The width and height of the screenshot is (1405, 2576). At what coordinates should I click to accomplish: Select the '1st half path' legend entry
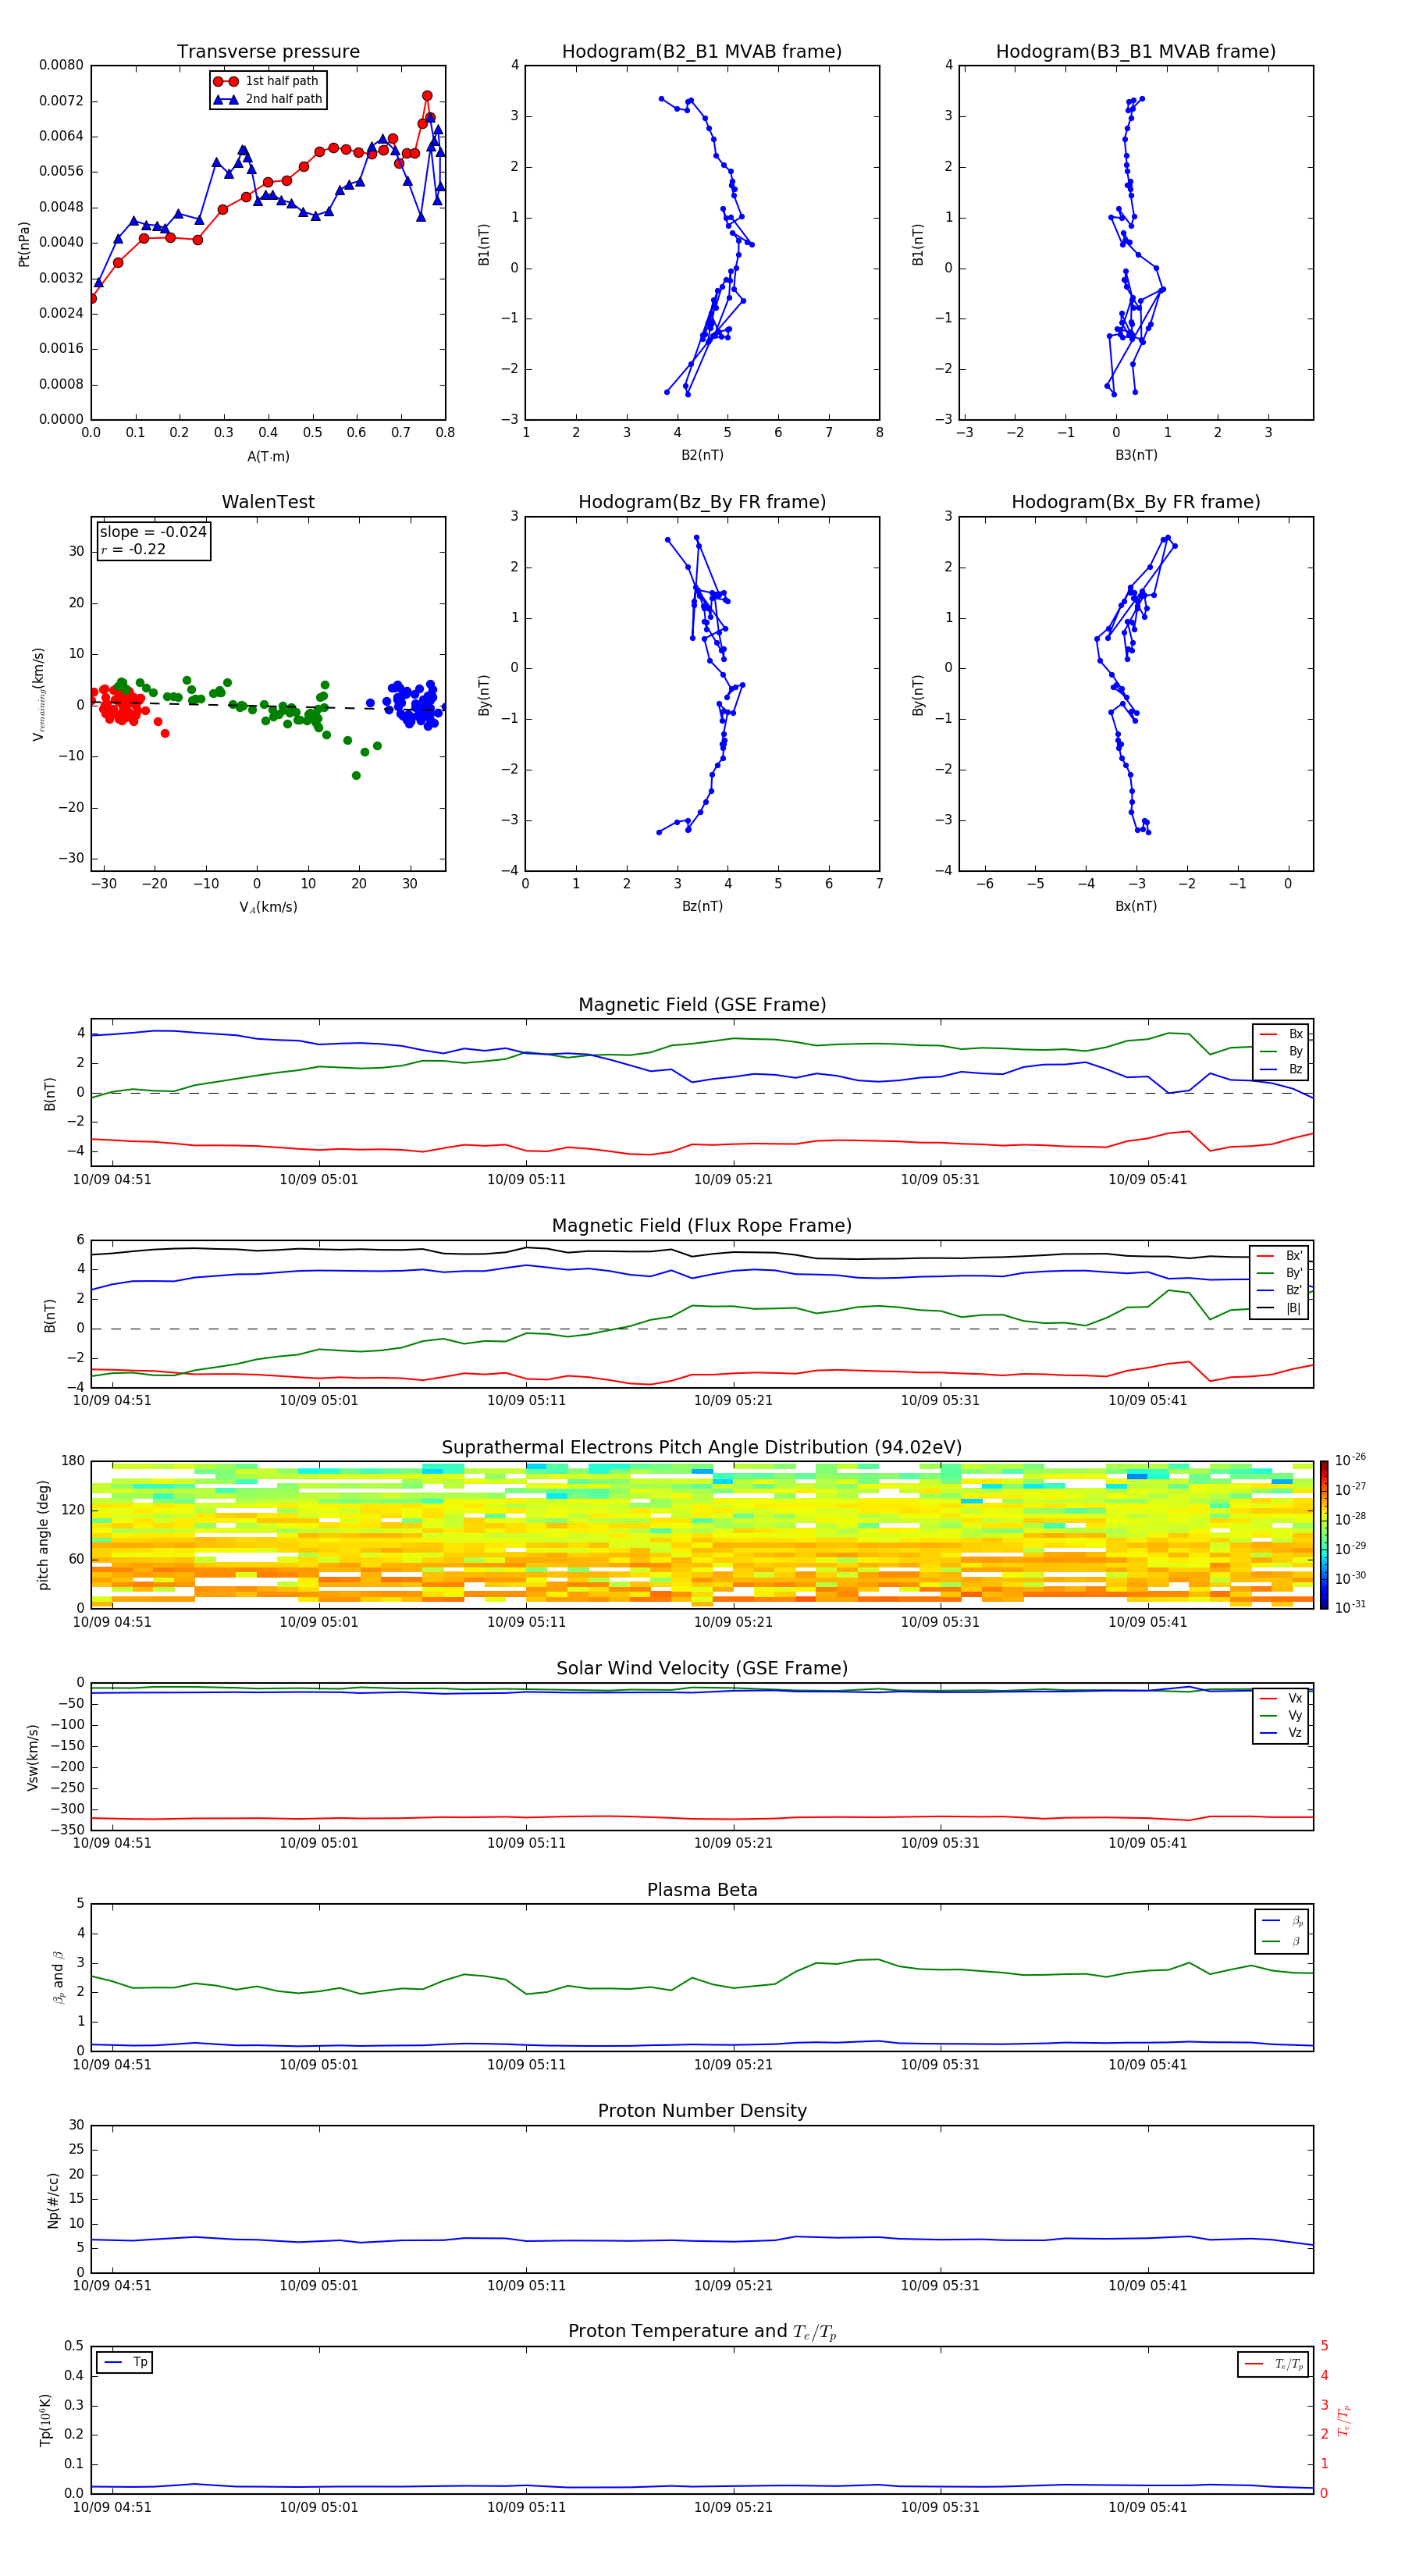point(268,81)
